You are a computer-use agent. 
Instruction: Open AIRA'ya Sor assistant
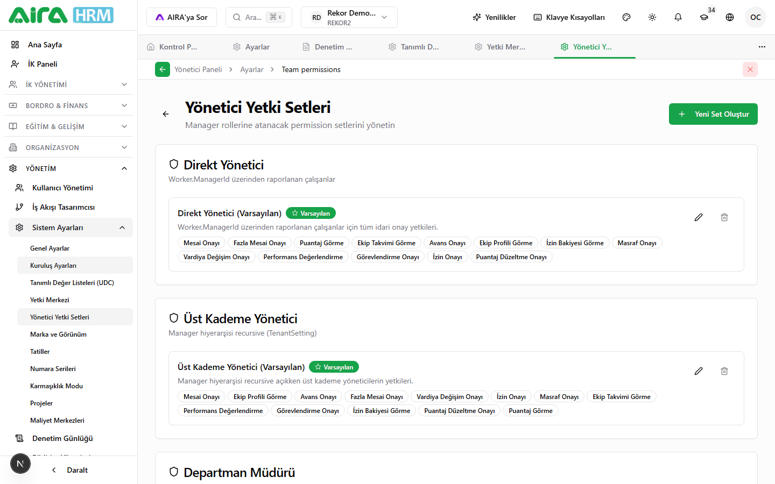[x=181, y=17]
